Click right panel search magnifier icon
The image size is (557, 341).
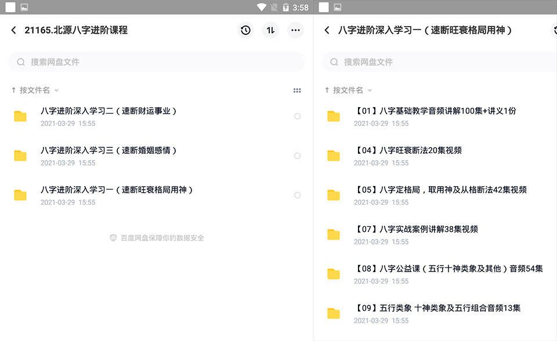[334, 62]
